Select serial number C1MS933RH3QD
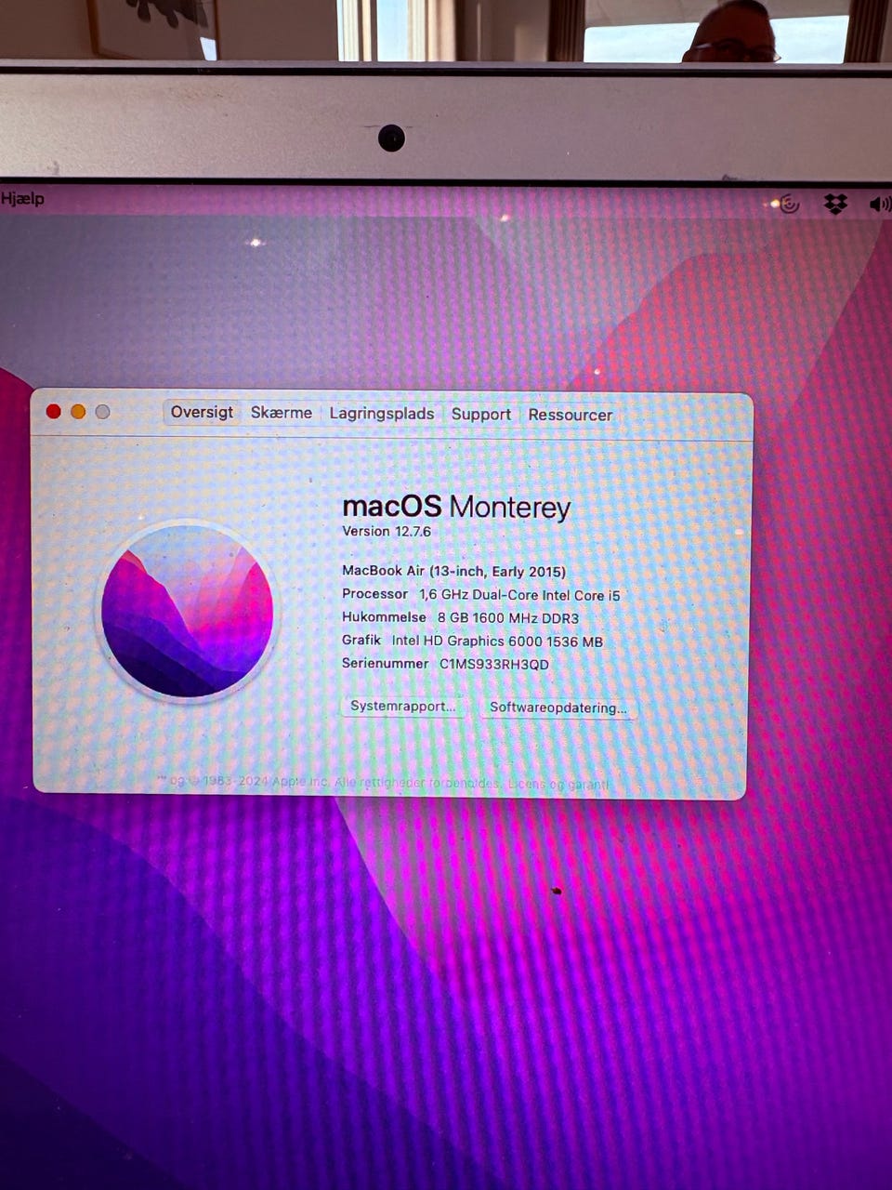The height and width of the screenshot is (1190, 892). pyautogui.click(x=494, y=665)
